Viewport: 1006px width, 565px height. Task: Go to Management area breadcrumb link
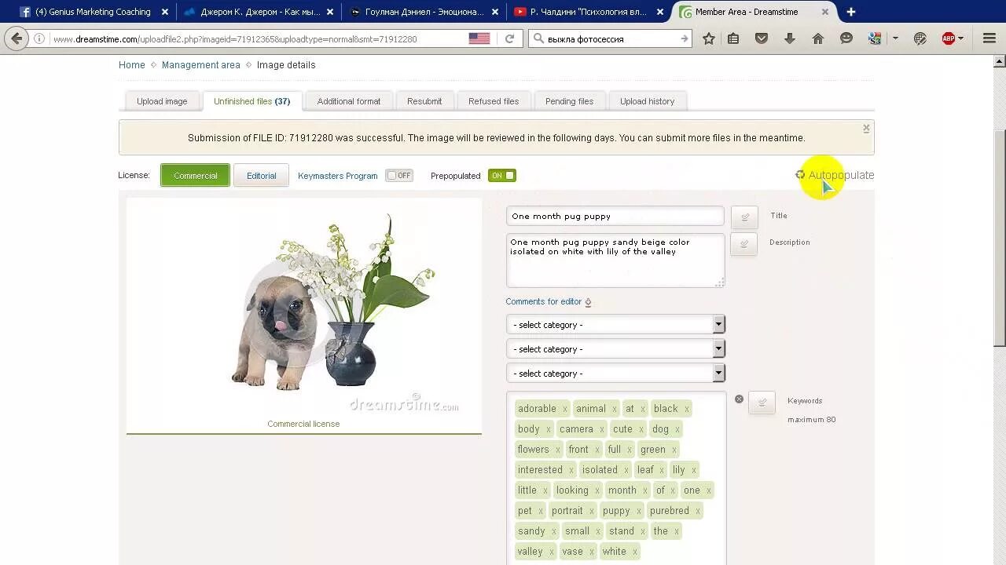(x=201, y=65)
